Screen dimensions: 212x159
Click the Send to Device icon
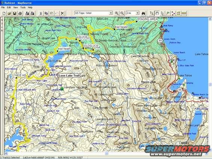coord(27,13)
